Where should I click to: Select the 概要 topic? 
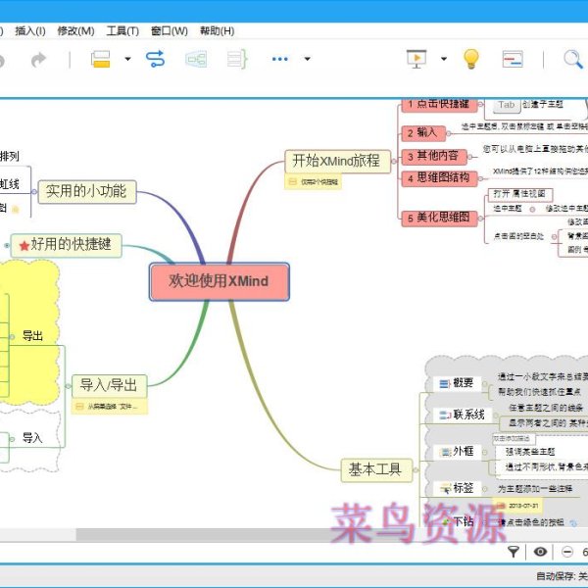457,383
